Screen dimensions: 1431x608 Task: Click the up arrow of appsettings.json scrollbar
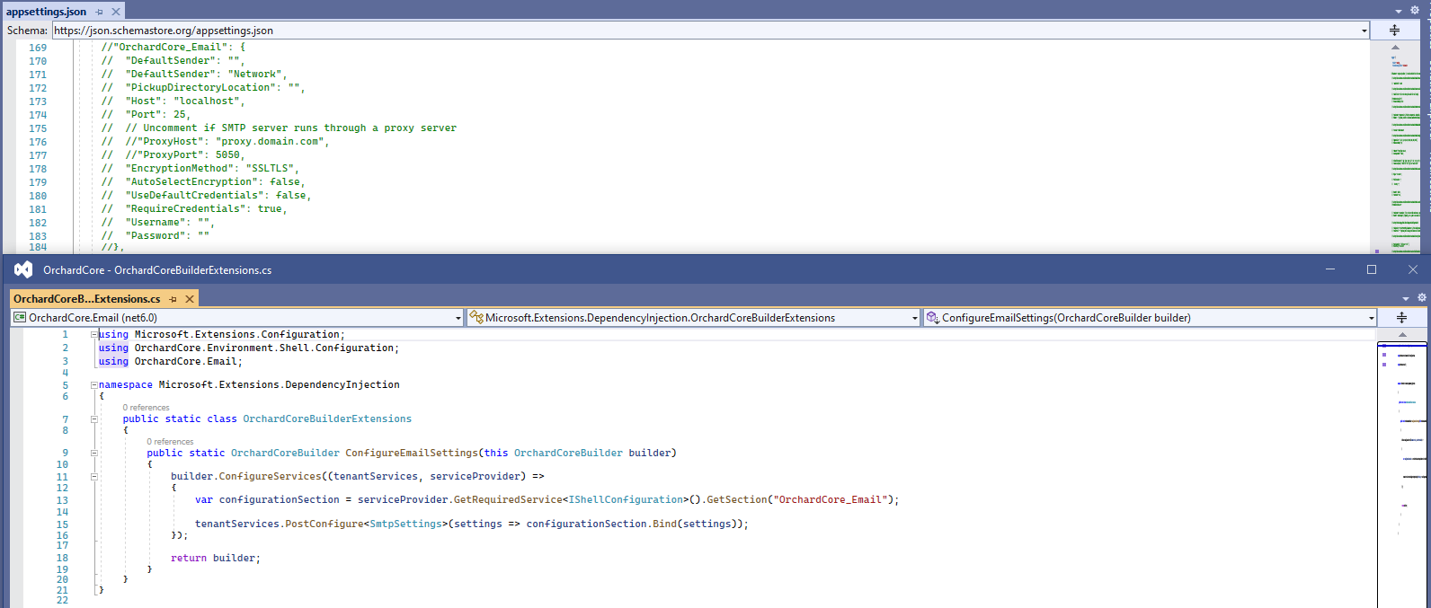tap(1395, 47)
